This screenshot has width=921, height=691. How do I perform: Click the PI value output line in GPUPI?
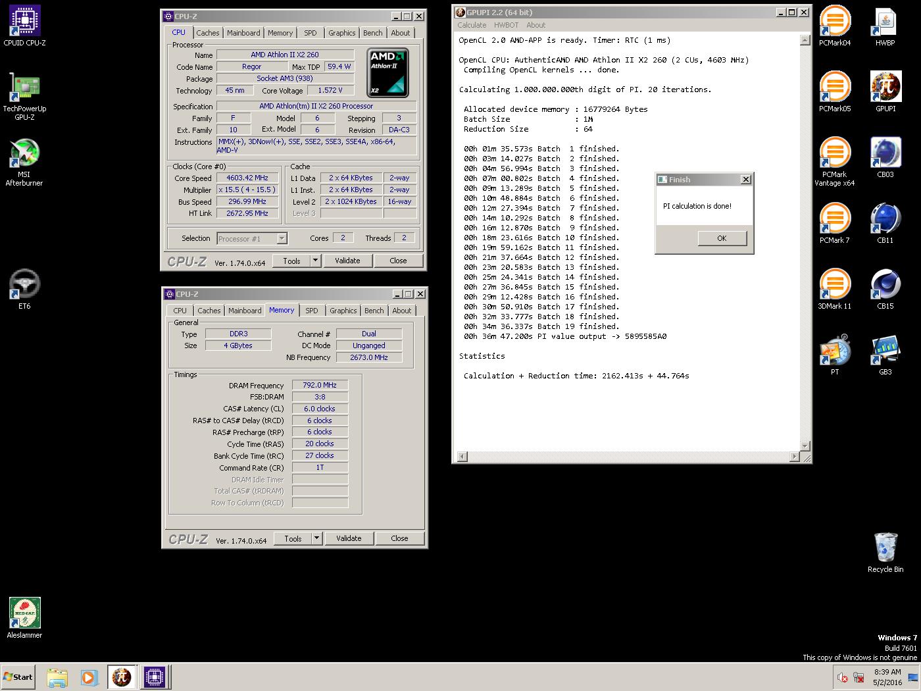(565, 336)
